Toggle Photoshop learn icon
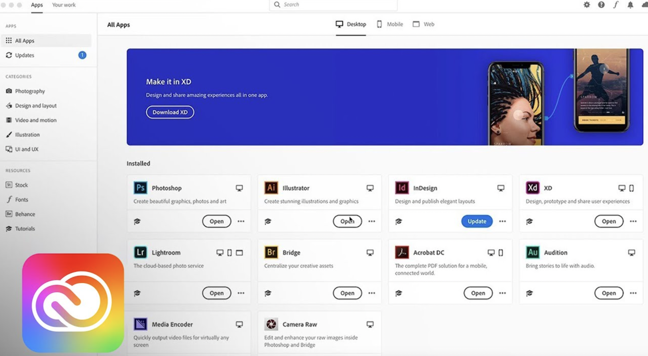Image resolution: width=648 pixels, height=356 pixels. (x=137, y=221)
